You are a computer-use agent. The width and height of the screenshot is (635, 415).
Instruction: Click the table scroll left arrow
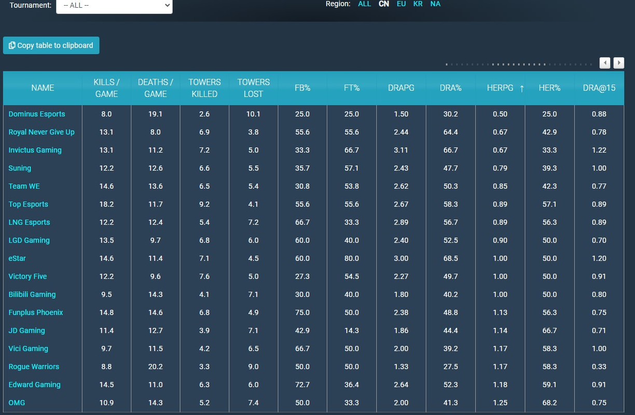tap(605, 63)
